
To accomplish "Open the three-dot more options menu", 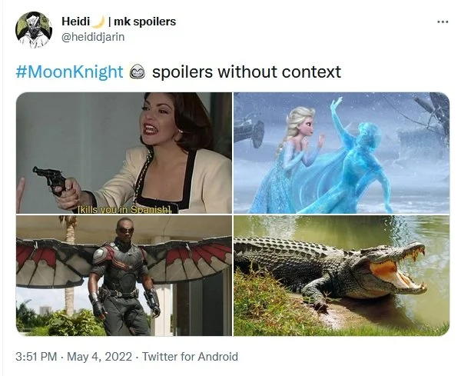I will point(443,22).
